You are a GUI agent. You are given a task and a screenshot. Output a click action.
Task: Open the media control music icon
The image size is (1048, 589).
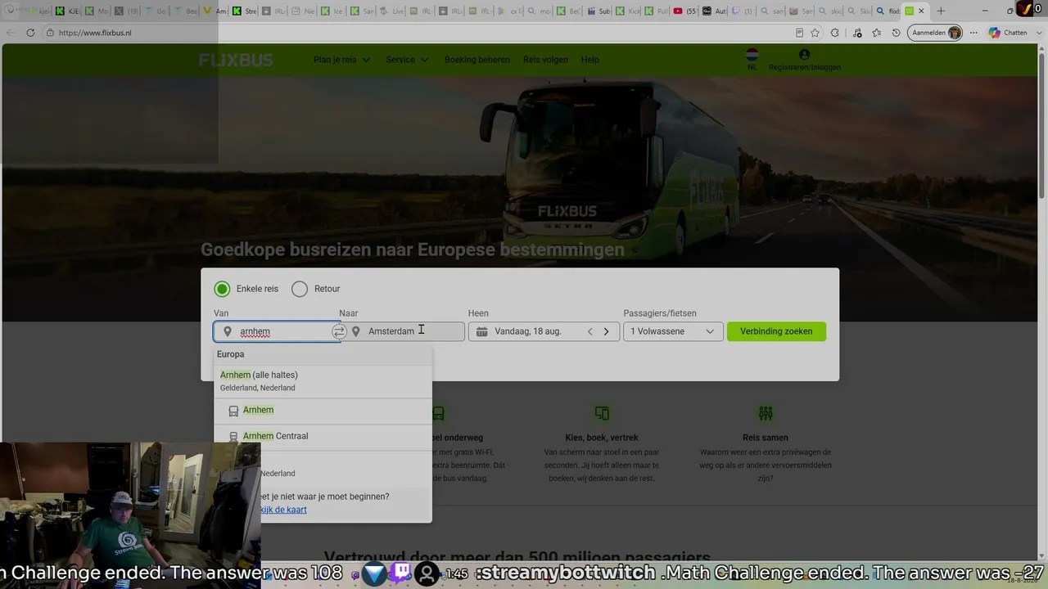857,33
